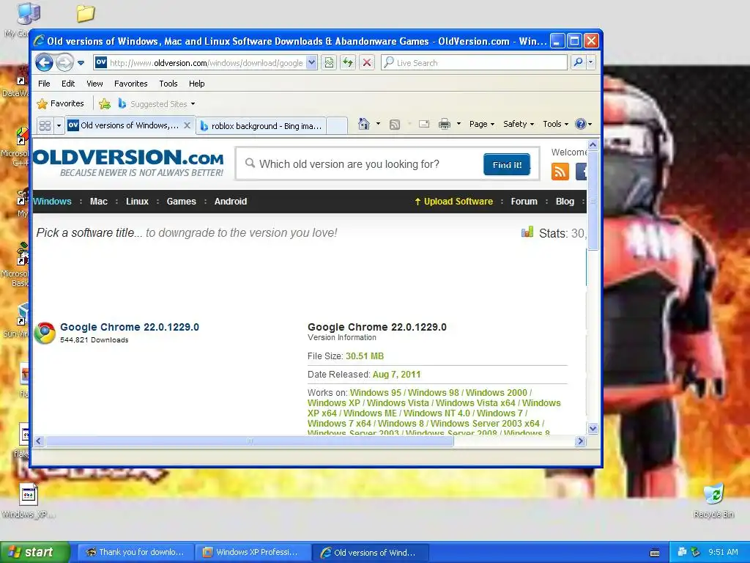Expand the Print options dropdown arrow

[x=458, y=124]
